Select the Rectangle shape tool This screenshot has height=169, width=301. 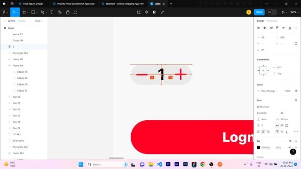click(33, 12)
